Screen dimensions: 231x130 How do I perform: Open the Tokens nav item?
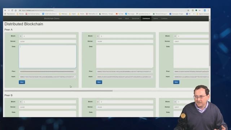[x=156, y=18]
